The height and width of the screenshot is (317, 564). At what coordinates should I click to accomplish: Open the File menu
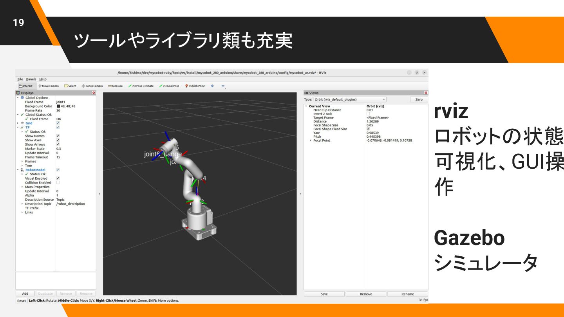click(x=20, y=79)
